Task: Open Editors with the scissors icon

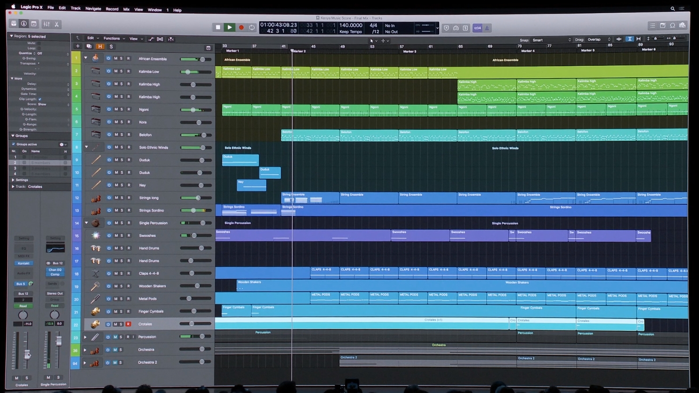Action: [x=56, y=24]
